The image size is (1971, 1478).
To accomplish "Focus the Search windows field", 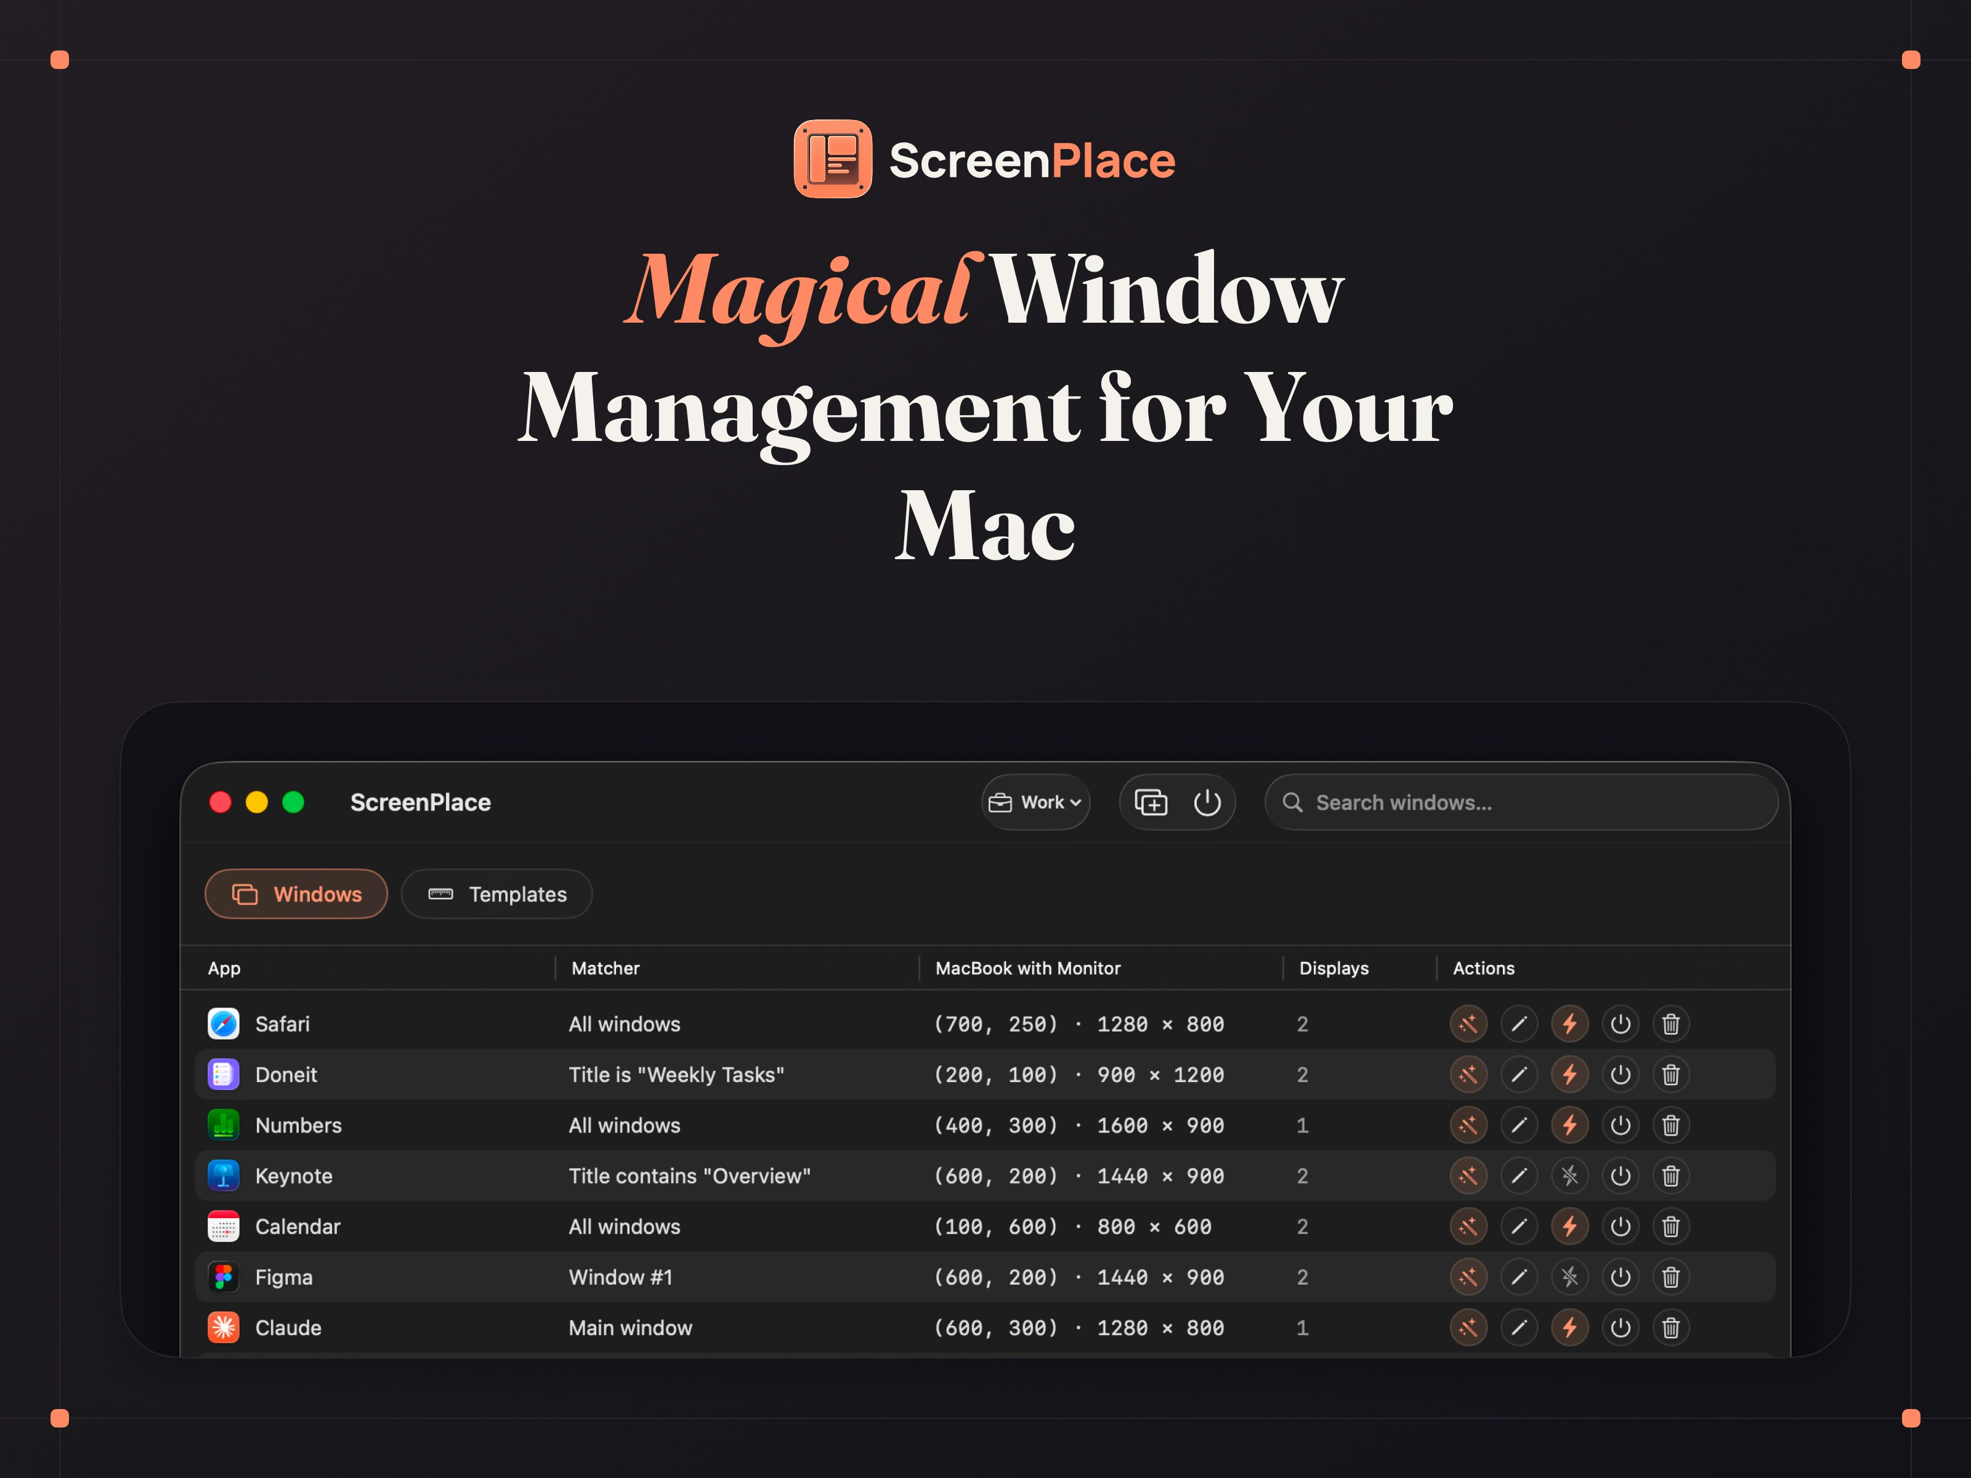I will pos(1521,802).
